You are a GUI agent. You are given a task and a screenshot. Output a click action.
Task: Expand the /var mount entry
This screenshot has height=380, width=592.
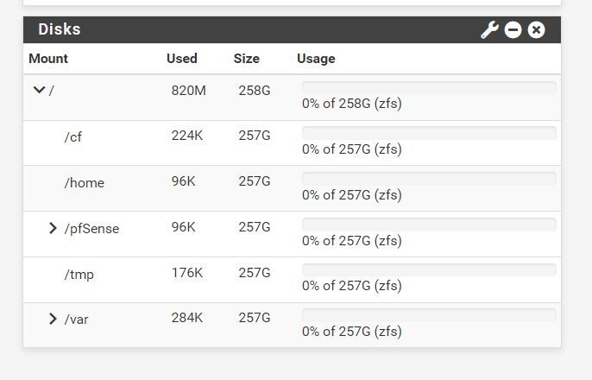[x=54, y=320]
